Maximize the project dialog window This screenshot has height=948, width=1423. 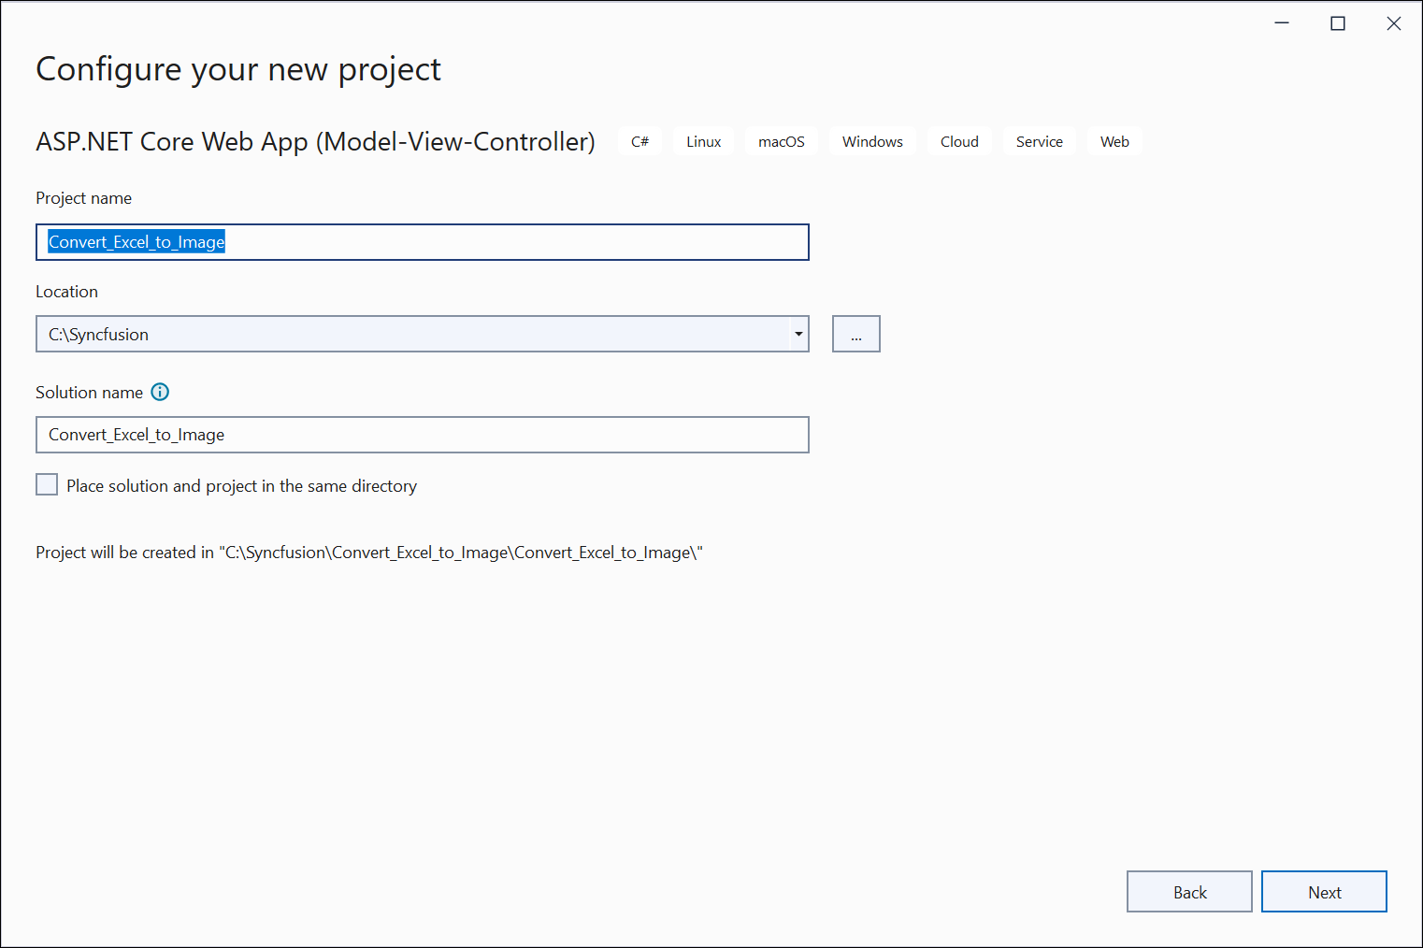pos(1338,23)
